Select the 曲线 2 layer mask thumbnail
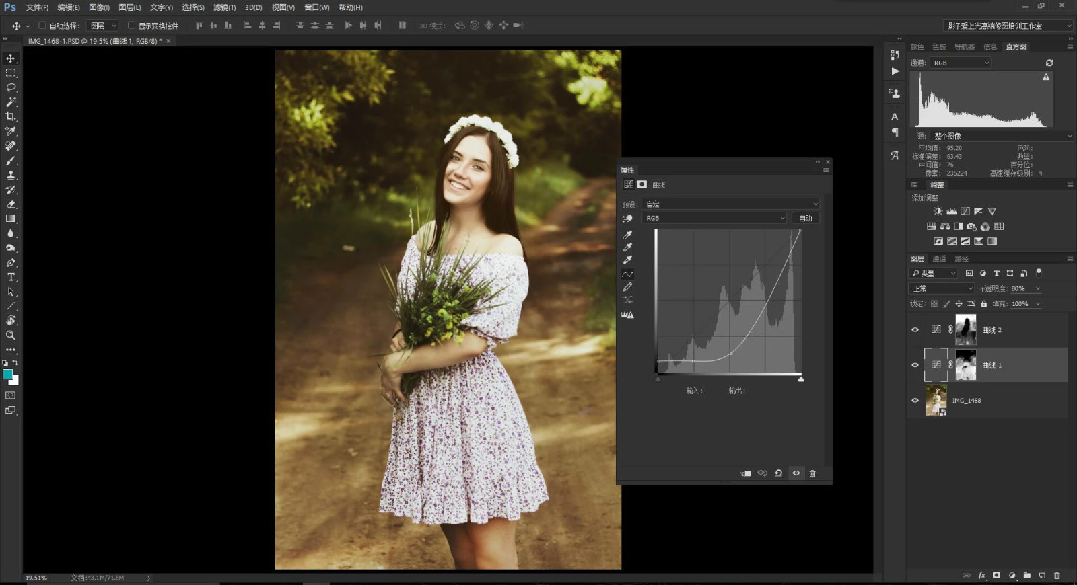The image size is (1077, 585). [966, 329]
